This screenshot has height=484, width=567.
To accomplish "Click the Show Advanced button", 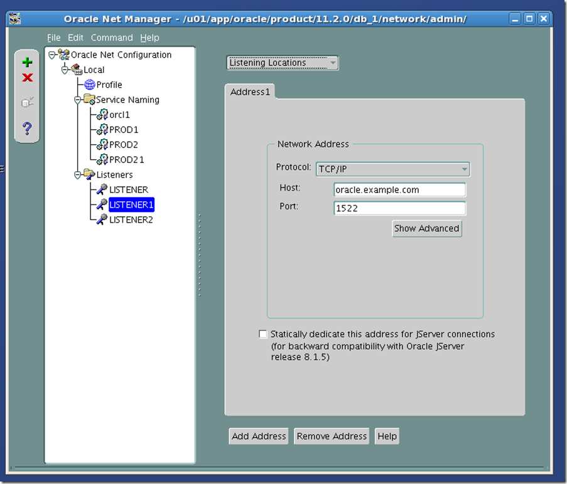I will (427, 228).
